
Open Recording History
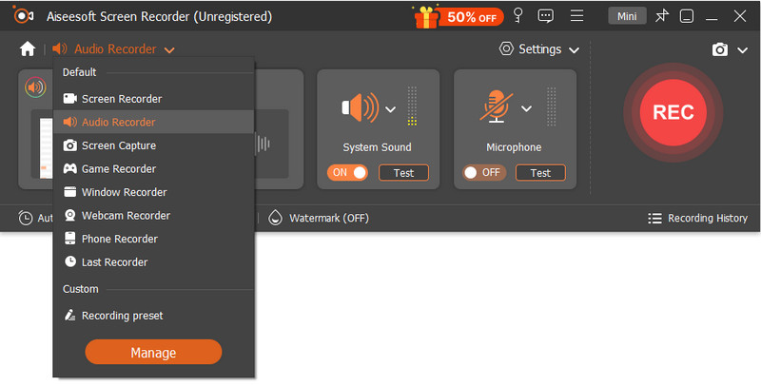[x=697, y=219]
